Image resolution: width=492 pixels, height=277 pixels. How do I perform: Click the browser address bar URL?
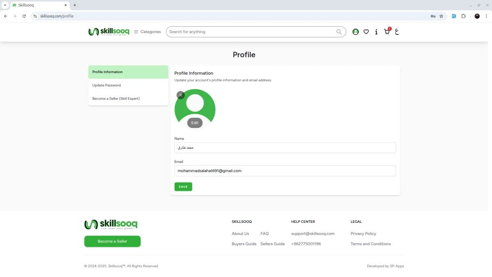57,16
